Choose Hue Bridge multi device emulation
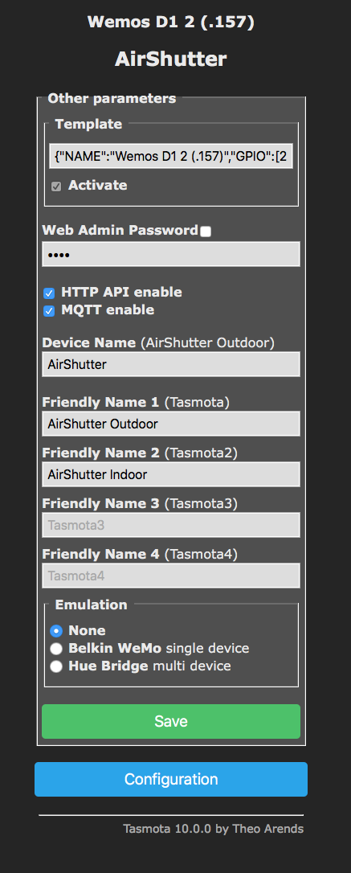Viewport: 351px width, 873px height. (55, 666)
